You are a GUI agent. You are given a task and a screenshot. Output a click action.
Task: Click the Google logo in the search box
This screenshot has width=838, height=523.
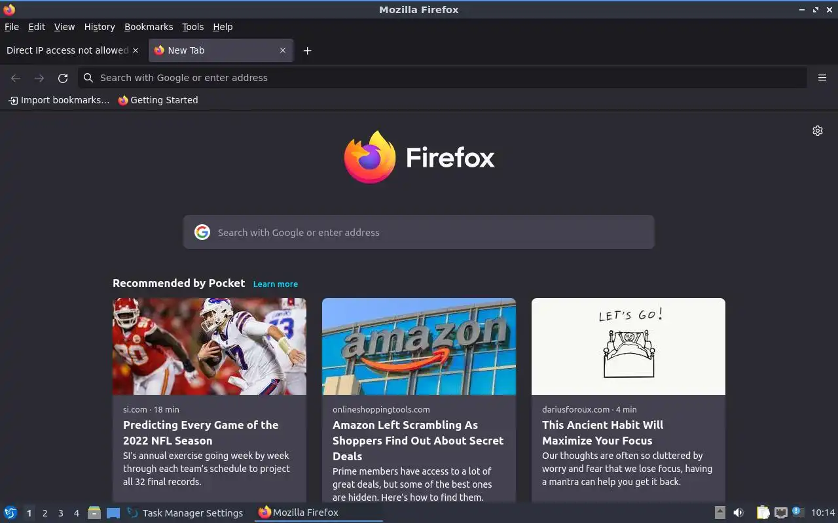coord(202,232)
